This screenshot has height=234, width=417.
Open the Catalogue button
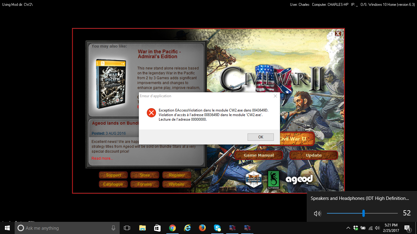coord(113,184)
